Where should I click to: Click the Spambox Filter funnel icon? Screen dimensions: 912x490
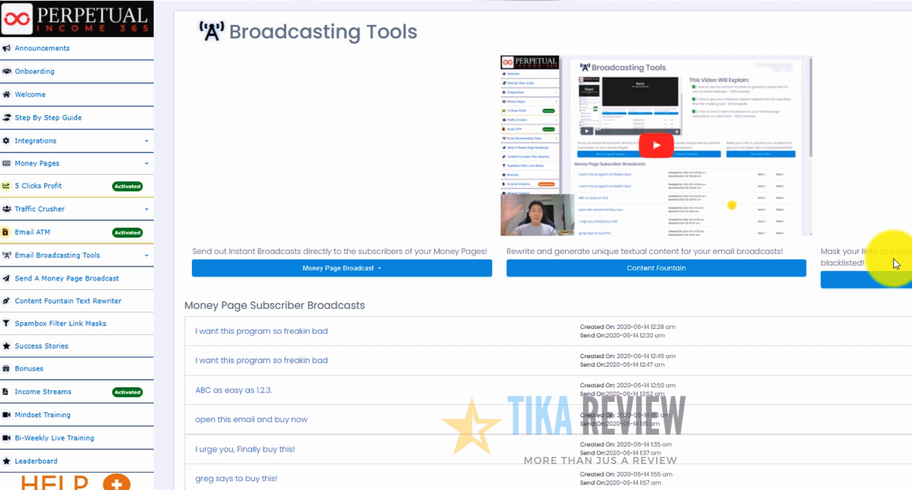pyautogui.click(x=7, y=323)
